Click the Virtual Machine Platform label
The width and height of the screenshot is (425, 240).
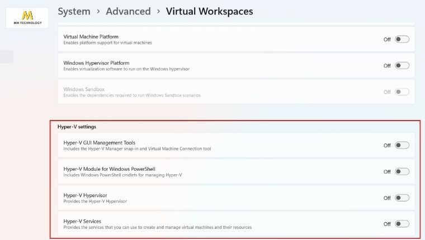(91, 36)
